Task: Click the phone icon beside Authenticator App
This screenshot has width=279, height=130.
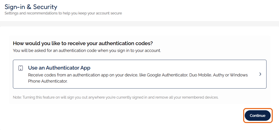Action: 21,68
